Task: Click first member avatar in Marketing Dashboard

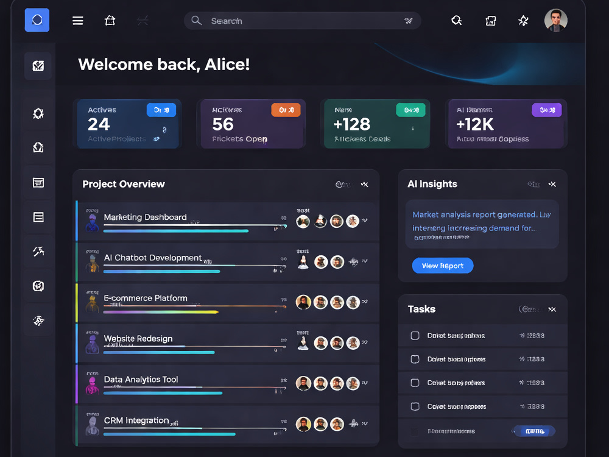Action: pyautogui.click(x=303, y=222)
